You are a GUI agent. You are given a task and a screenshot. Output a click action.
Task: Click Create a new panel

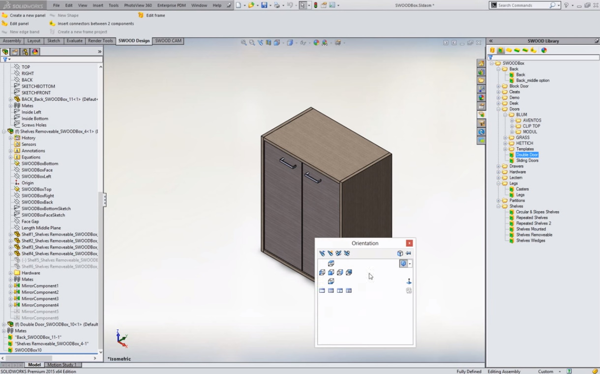27,15
